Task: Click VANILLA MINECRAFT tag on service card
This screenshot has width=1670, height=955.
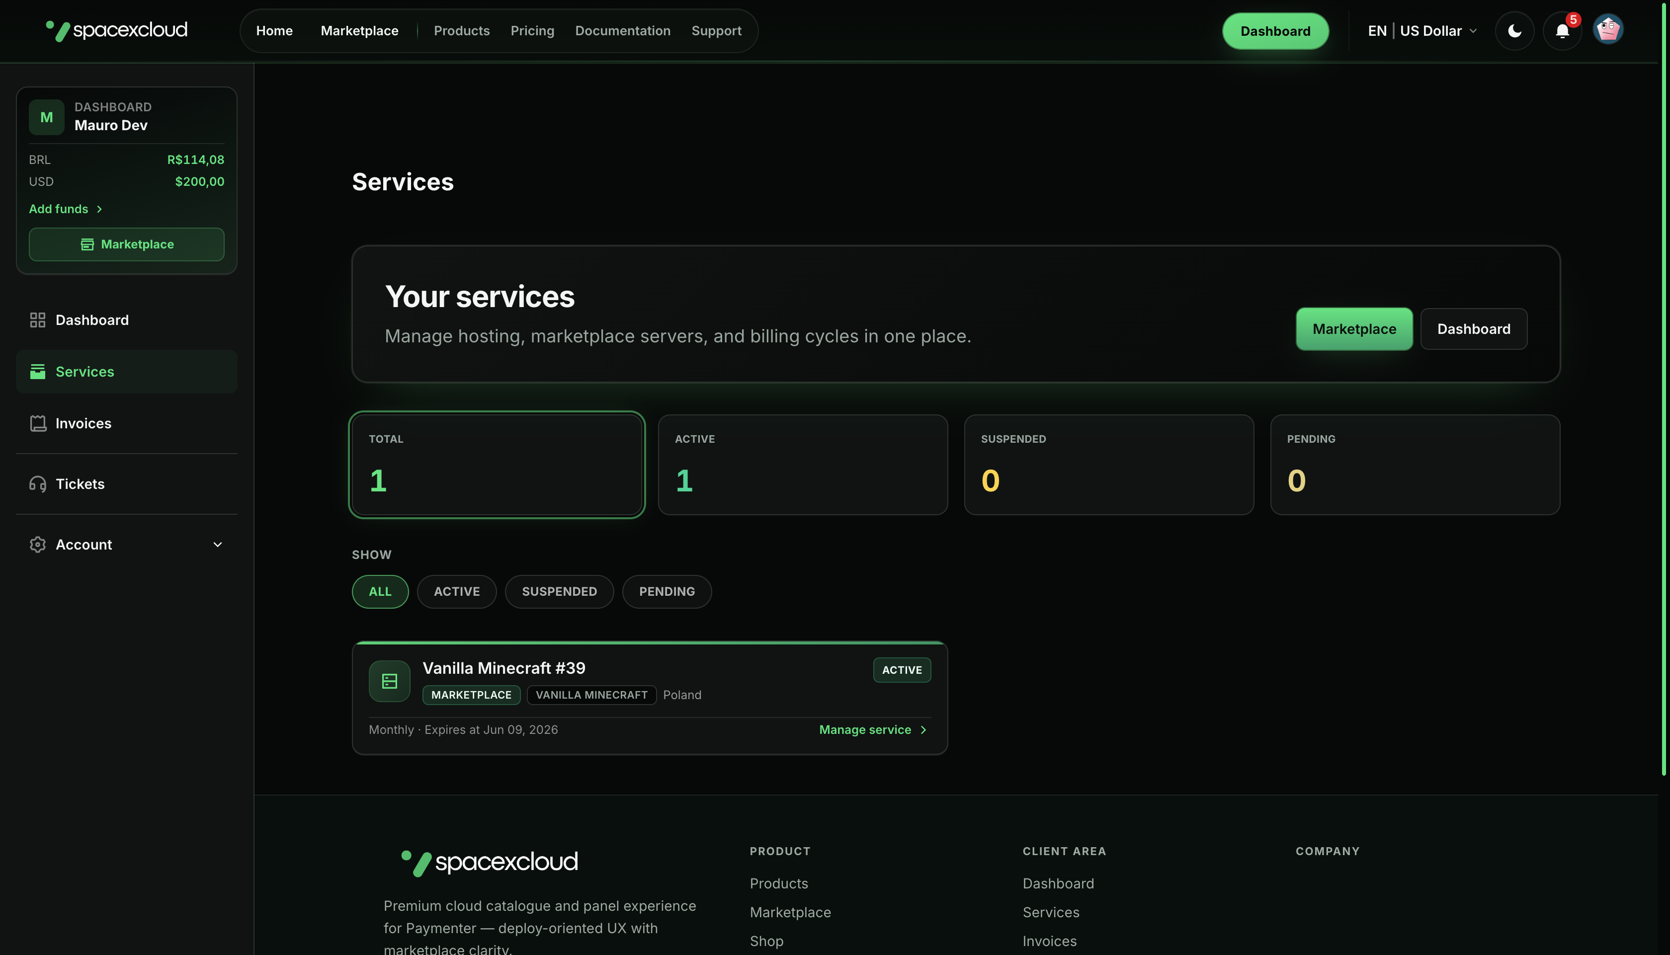Action: pyautogui.click(x=591, y=695)
